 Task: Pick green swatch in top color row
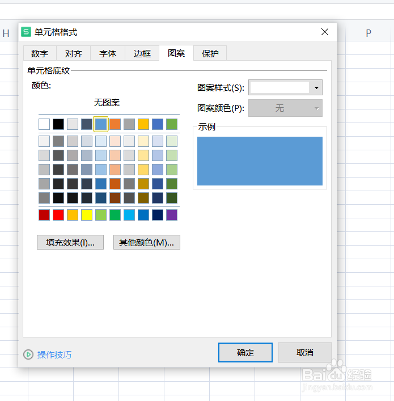click(x=172, y=124)
